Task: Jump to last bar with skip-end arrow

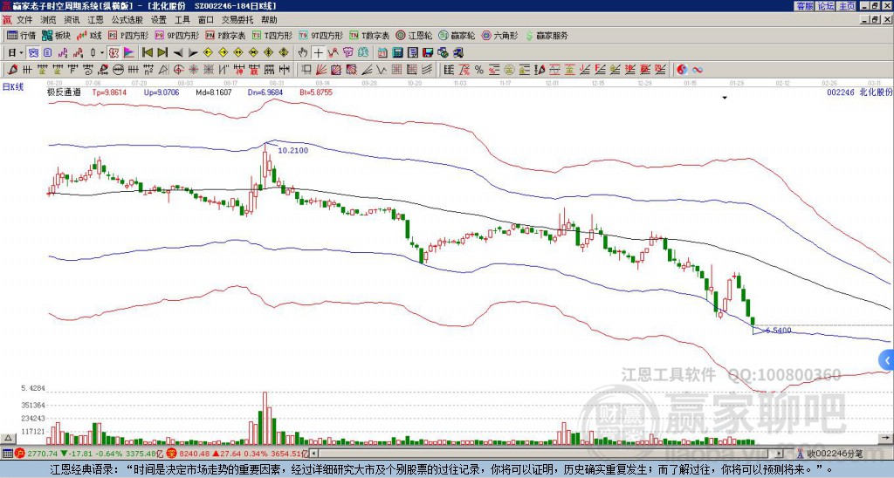Action: point(162,53)
